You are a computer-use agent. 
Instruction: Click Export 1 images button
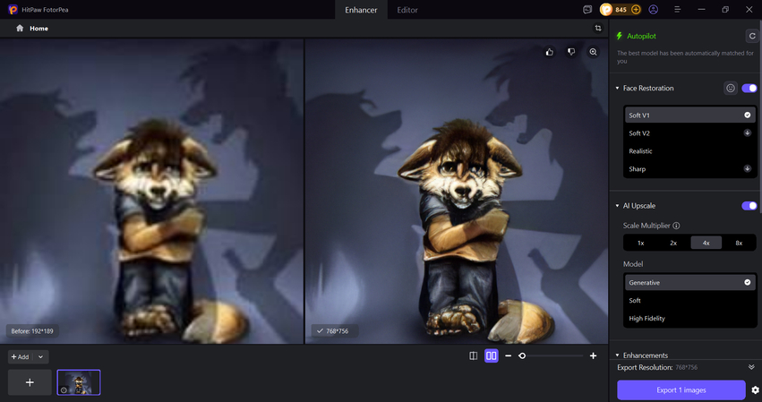coord(681,389)
